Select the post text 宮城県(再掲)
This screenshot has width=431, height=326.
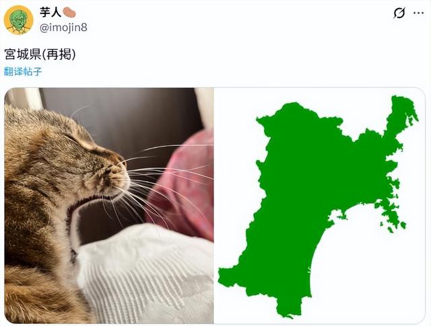pos(40,54)
